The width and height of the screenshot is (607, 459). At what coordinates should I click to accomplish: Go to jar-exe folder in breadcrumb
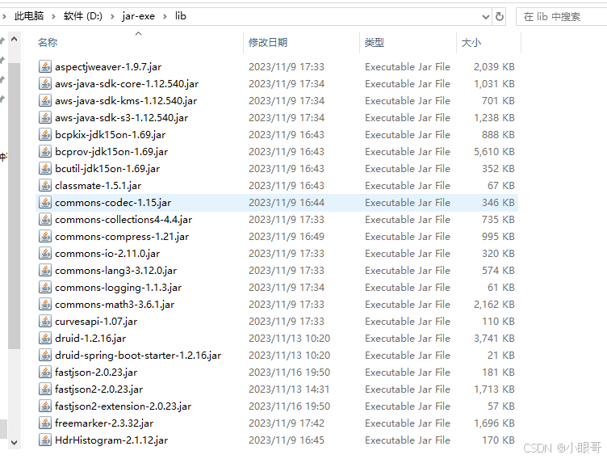[x=138, y=16]
